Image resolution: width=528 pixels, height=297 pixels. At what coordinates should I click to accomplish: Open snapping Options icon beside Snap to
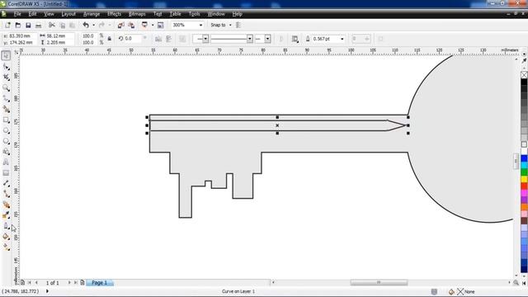point(238,25)
